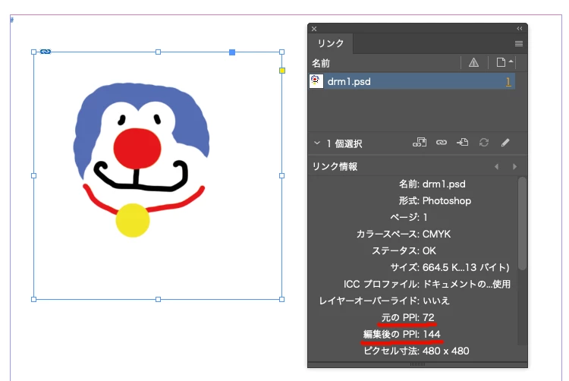Image resolution: width=569 pixels, height=381 pixels.
Task: Collapse the 1 個選択 link info section
Action: click(317, 143)
